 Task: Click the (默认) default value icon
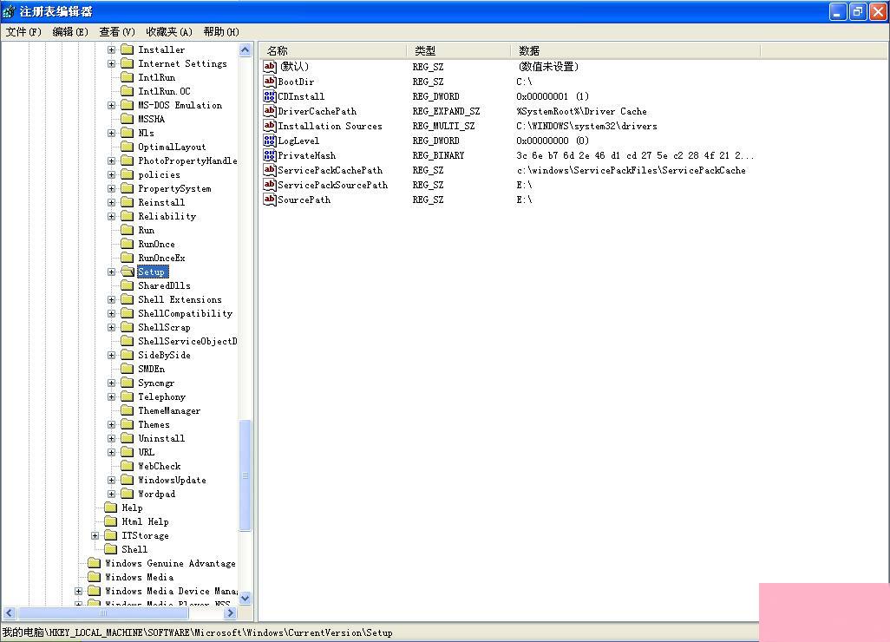coord(270,67)
